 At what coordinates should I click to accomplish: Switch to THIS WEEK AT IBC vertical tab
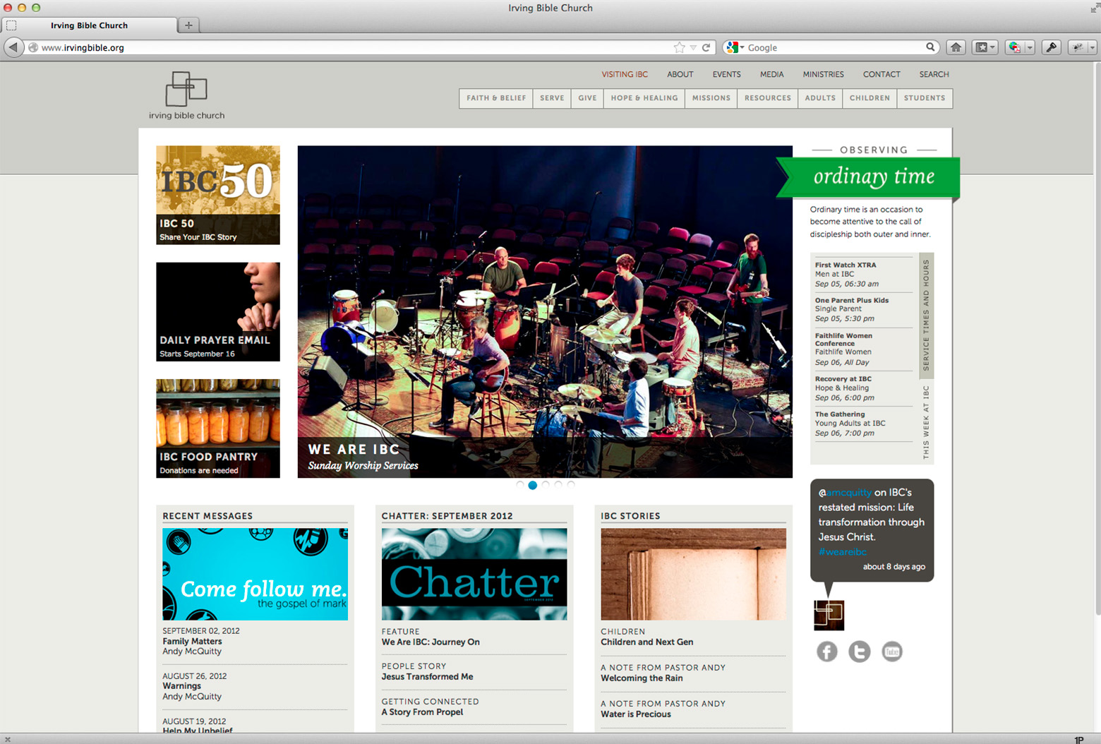point(926,422)
